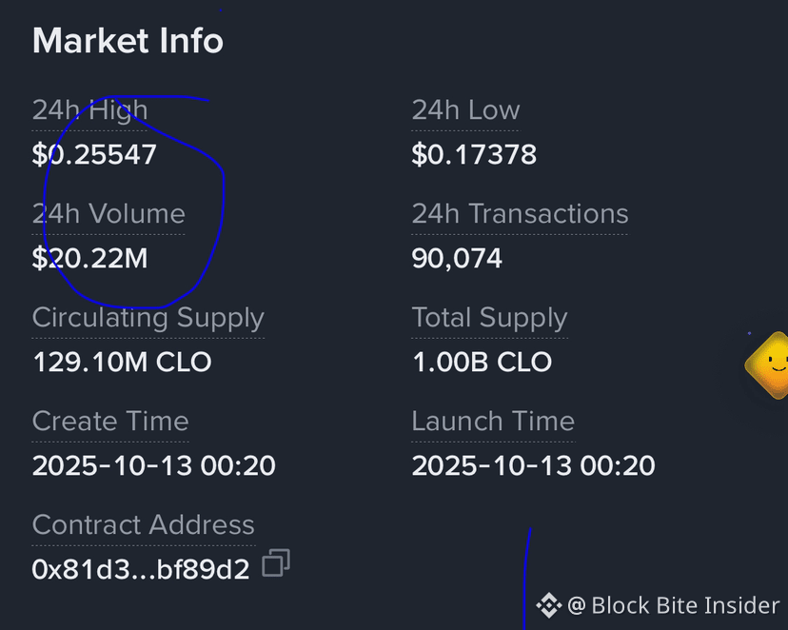
Task: Tap the Create Time label
Action: pyautogui.click(x=110, y=421)
